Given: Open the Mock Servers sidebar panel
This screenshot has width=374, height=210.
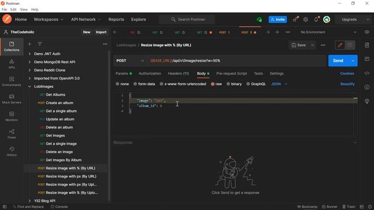Looking at the screenshot, I should pyautogui.click(x=12, y=99).
